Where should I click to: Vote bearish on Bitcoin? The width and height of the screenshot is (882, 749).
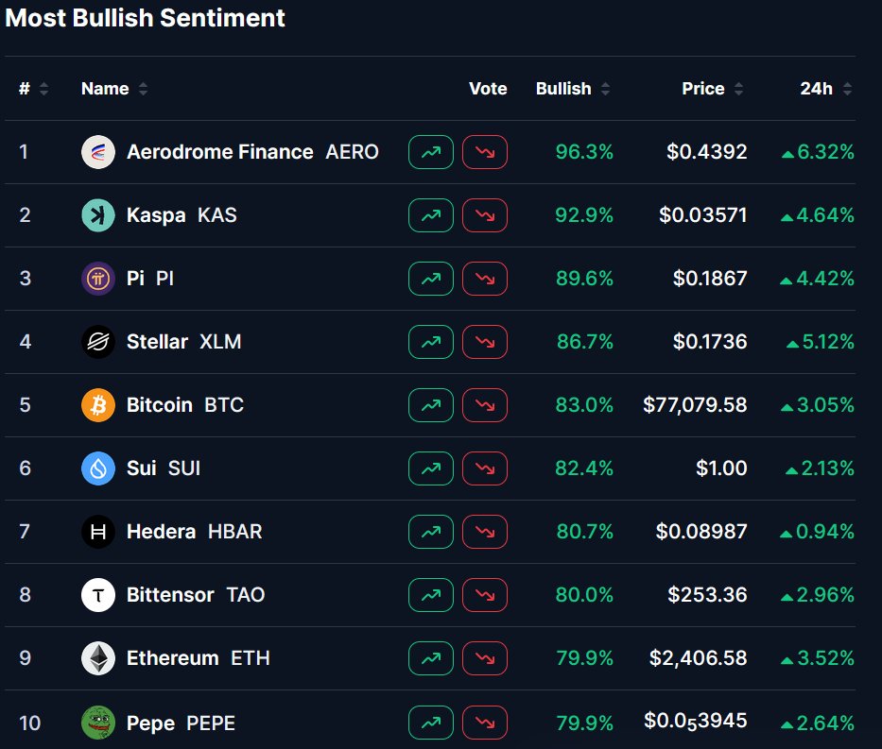485,405
